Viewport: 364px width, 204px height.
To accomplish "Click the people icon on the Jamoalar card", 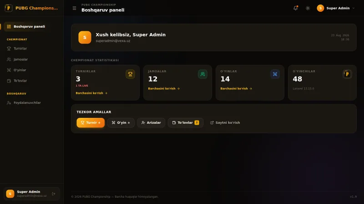I will coord(202,74).
